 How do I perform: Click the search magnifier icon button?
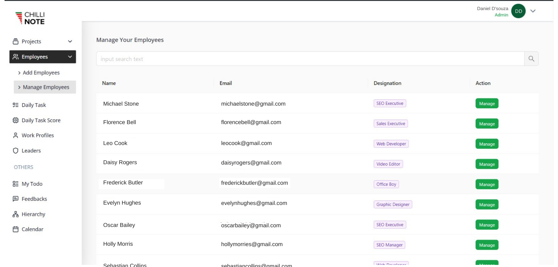[531, 59]
